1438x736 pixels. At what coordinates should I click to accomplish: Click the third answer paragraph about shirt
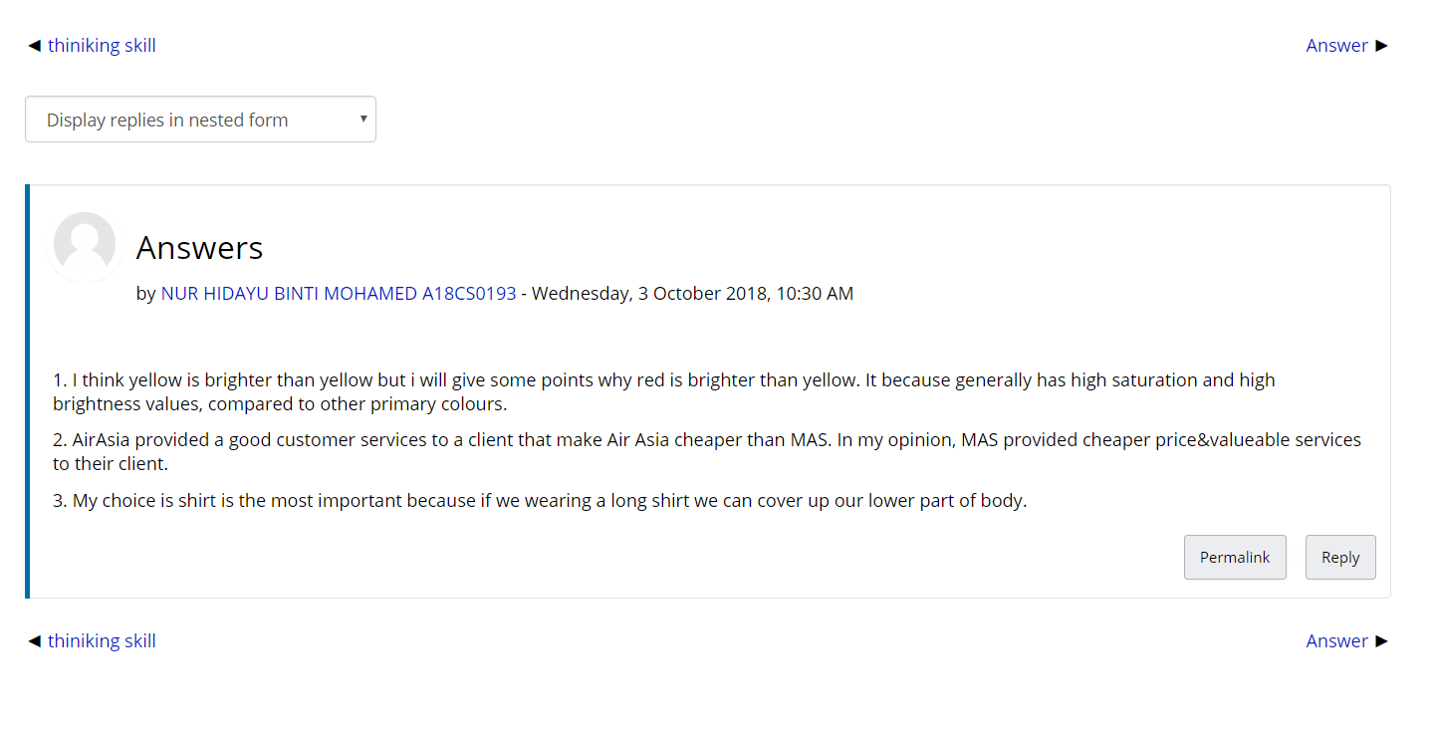(539, 501)
